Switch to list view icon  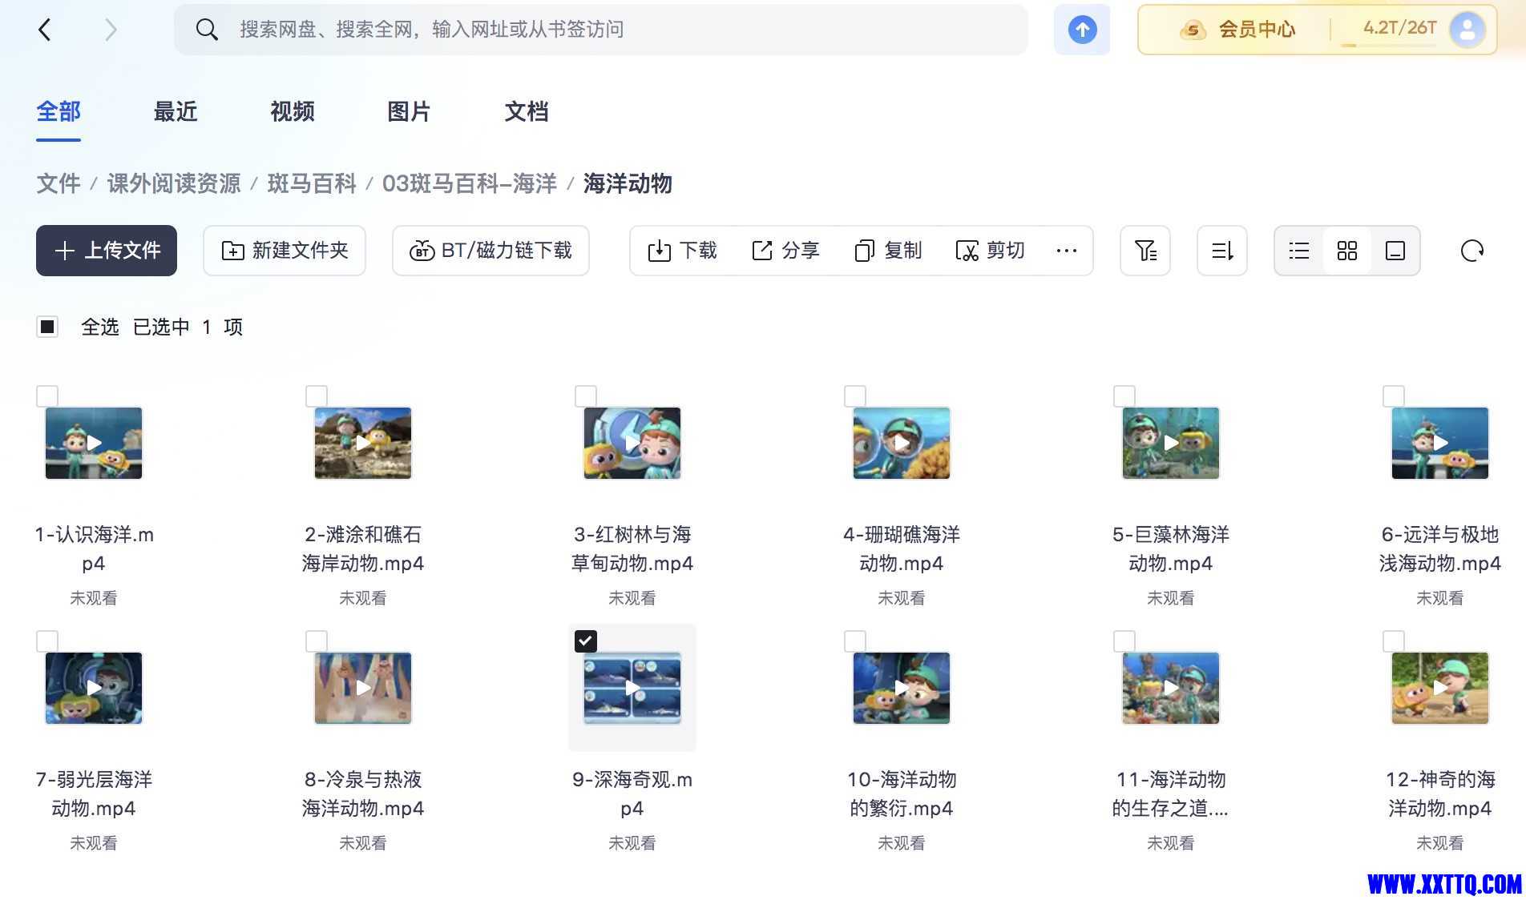point(1299,251)
